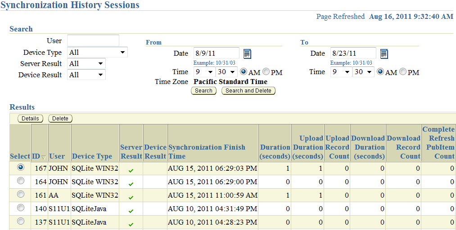Sort by Synchronization Finish Time header
The image size is (456, 230).
pyautogui.click(x=207, y=152)
